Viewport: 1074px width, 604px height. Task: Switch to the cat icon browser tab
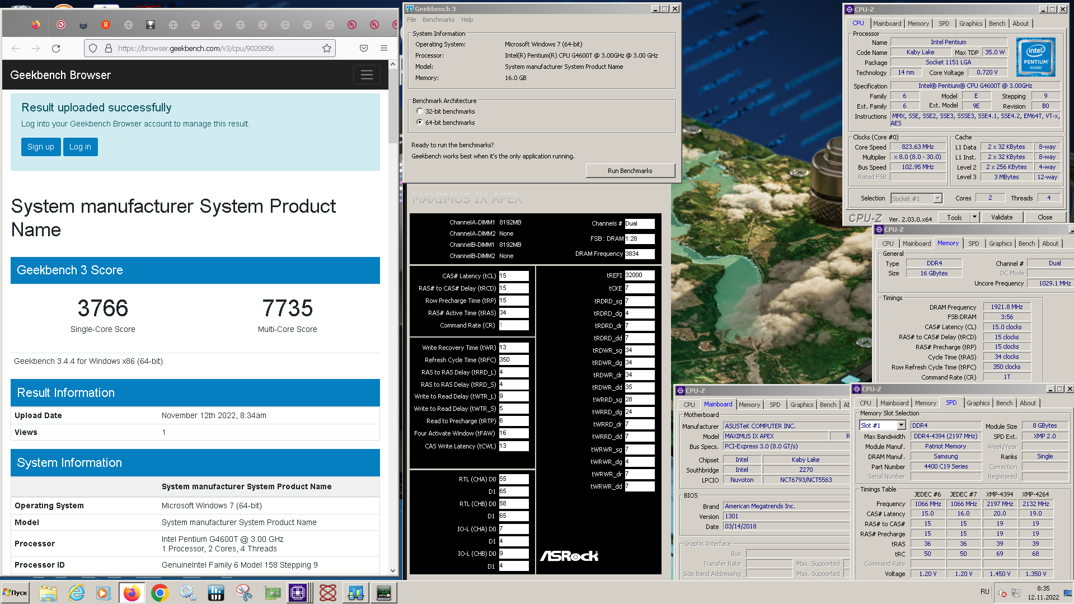[x=83, y=25]
